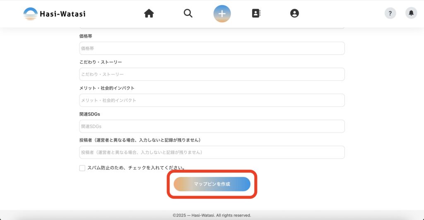Click into こだわり・ストーリー text field
Screen dimensions: 424x220
point(212,74)
